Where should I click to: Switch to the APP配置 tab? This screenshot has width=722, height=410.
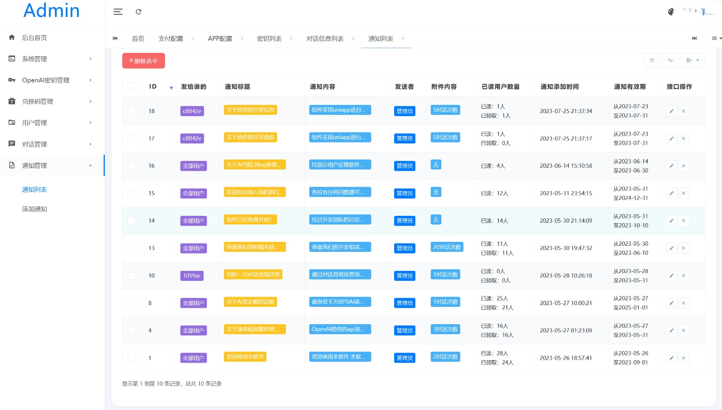[x=220, y=39]
